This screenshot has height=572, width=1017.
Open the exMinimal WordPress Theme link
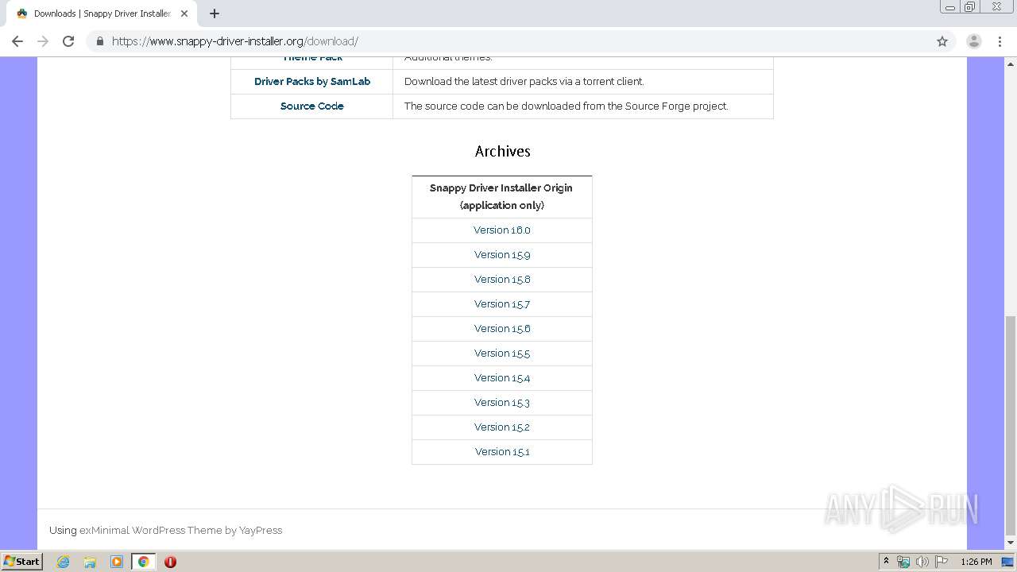tap(151, 530)
